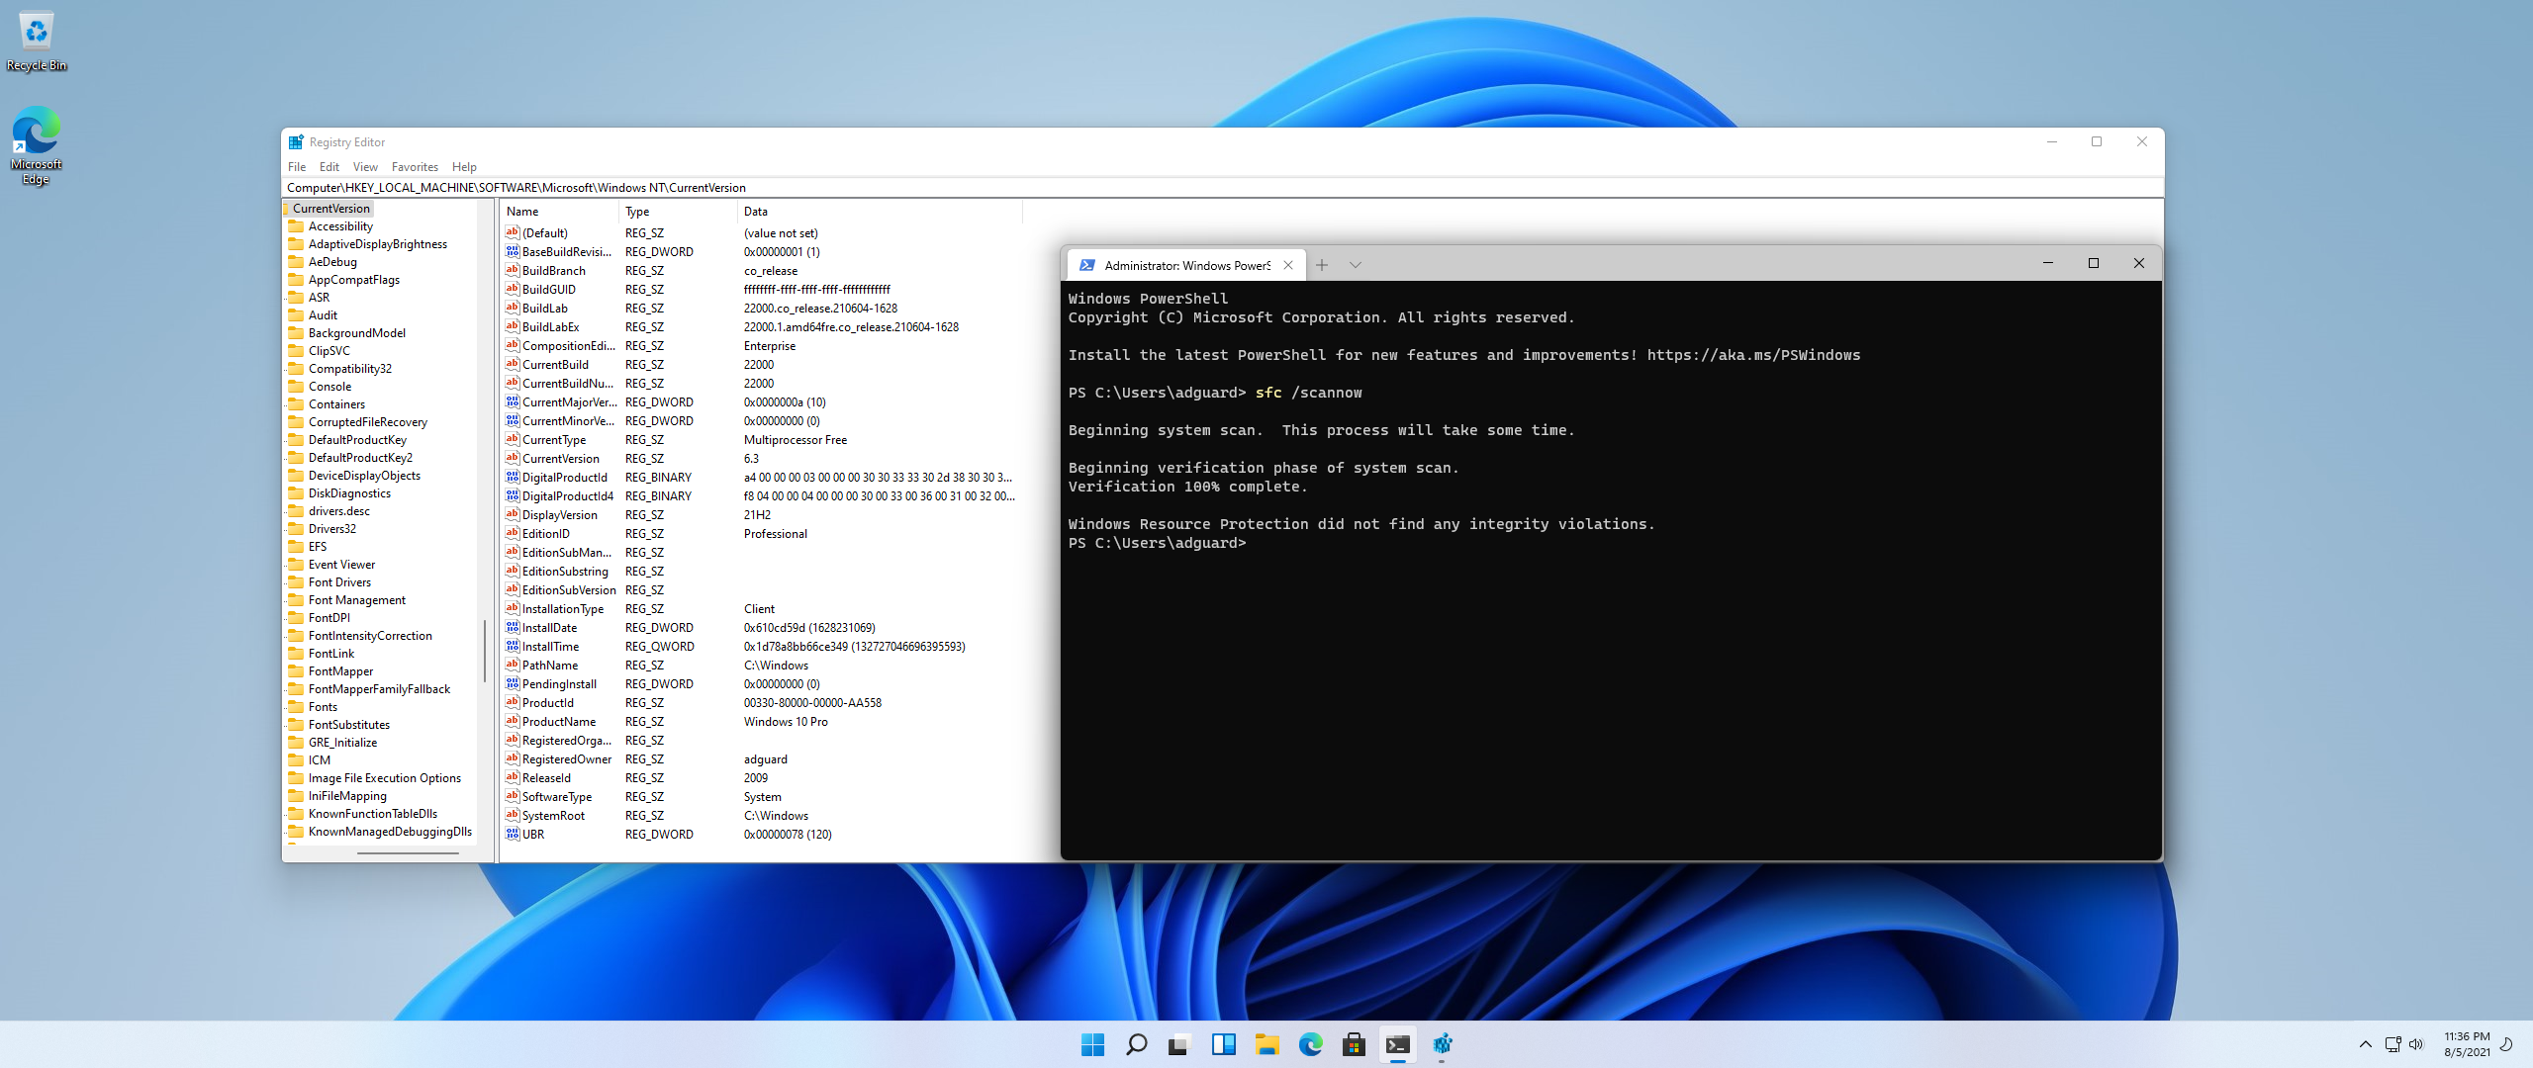Select the CurrentBuild value row
The width and height of the screenshot is (2533, 1068).
pyautogui.click(x=761, y=365)
